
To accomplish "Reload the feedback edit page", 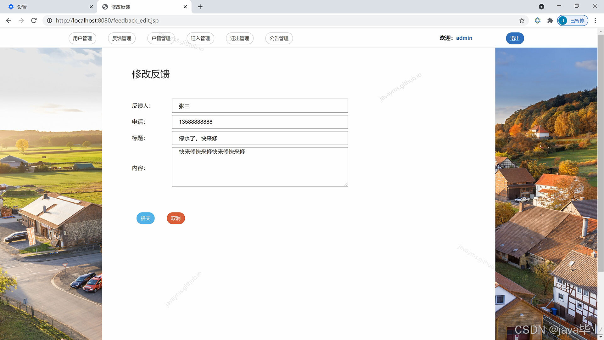I will coord(34,20).
